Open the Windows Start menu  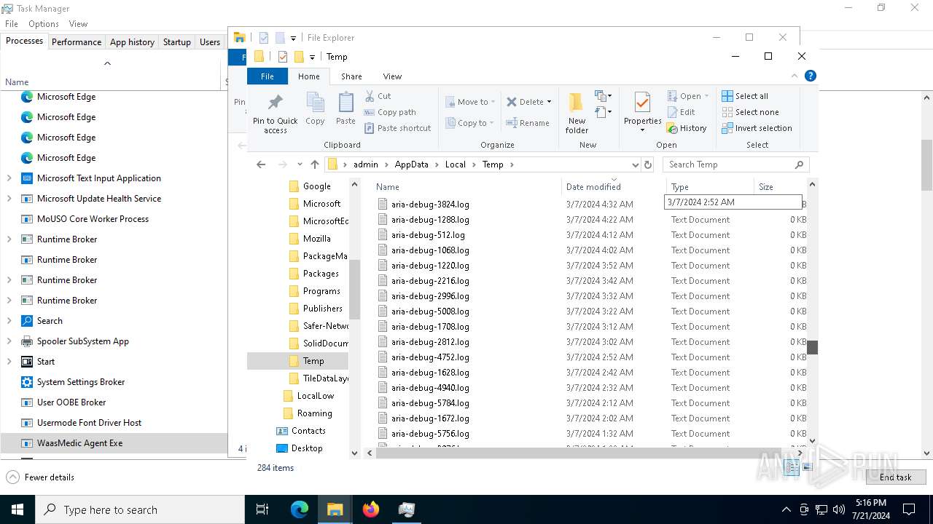tap(17, 509)
